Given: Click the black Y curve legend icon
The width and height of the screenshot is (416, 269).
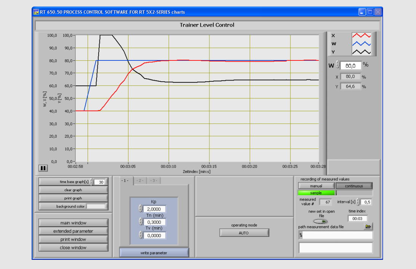Looking at the screenshot, I should (361, 52).
